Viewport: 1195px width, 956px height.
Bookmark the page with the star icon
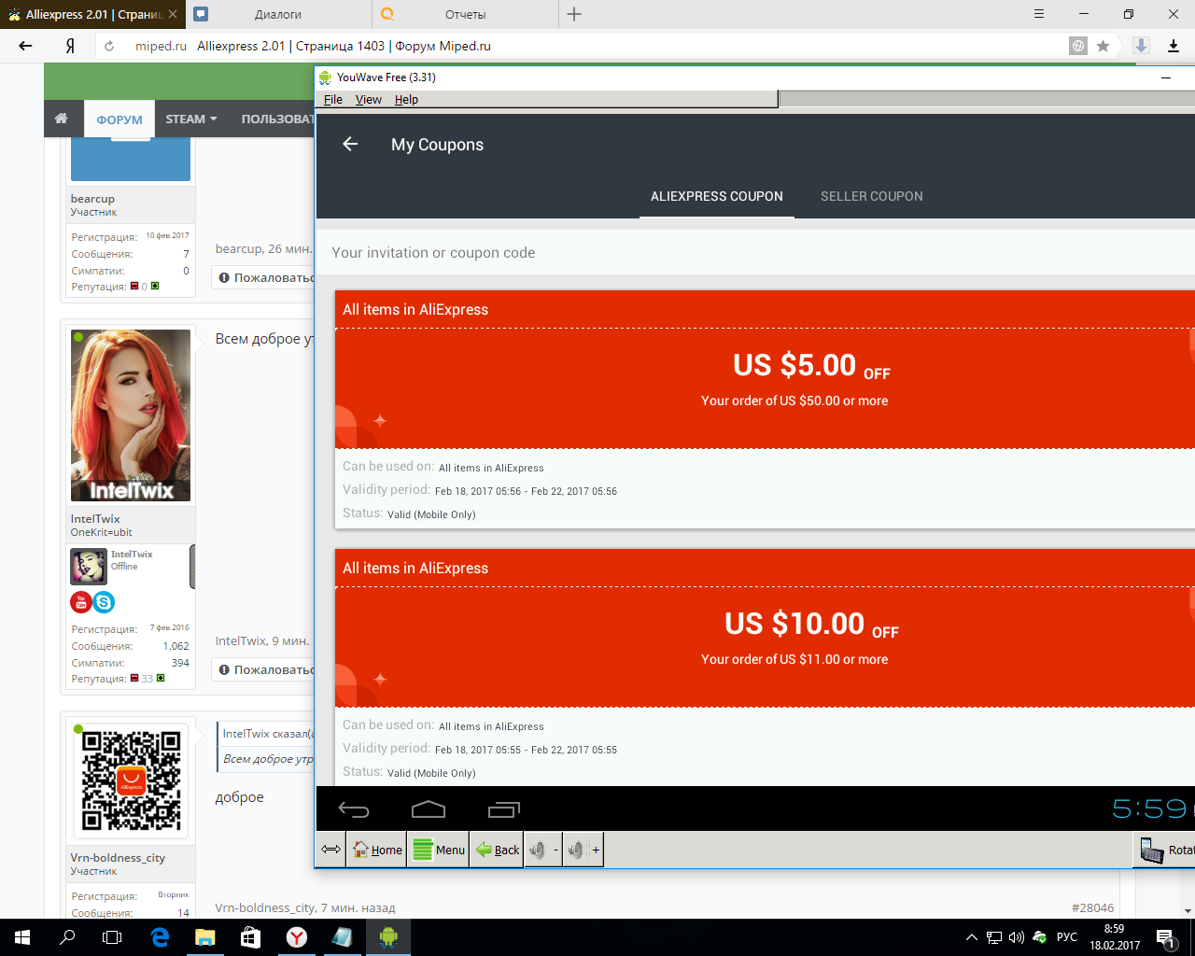pyautogui.click(x=1103, y=46)
